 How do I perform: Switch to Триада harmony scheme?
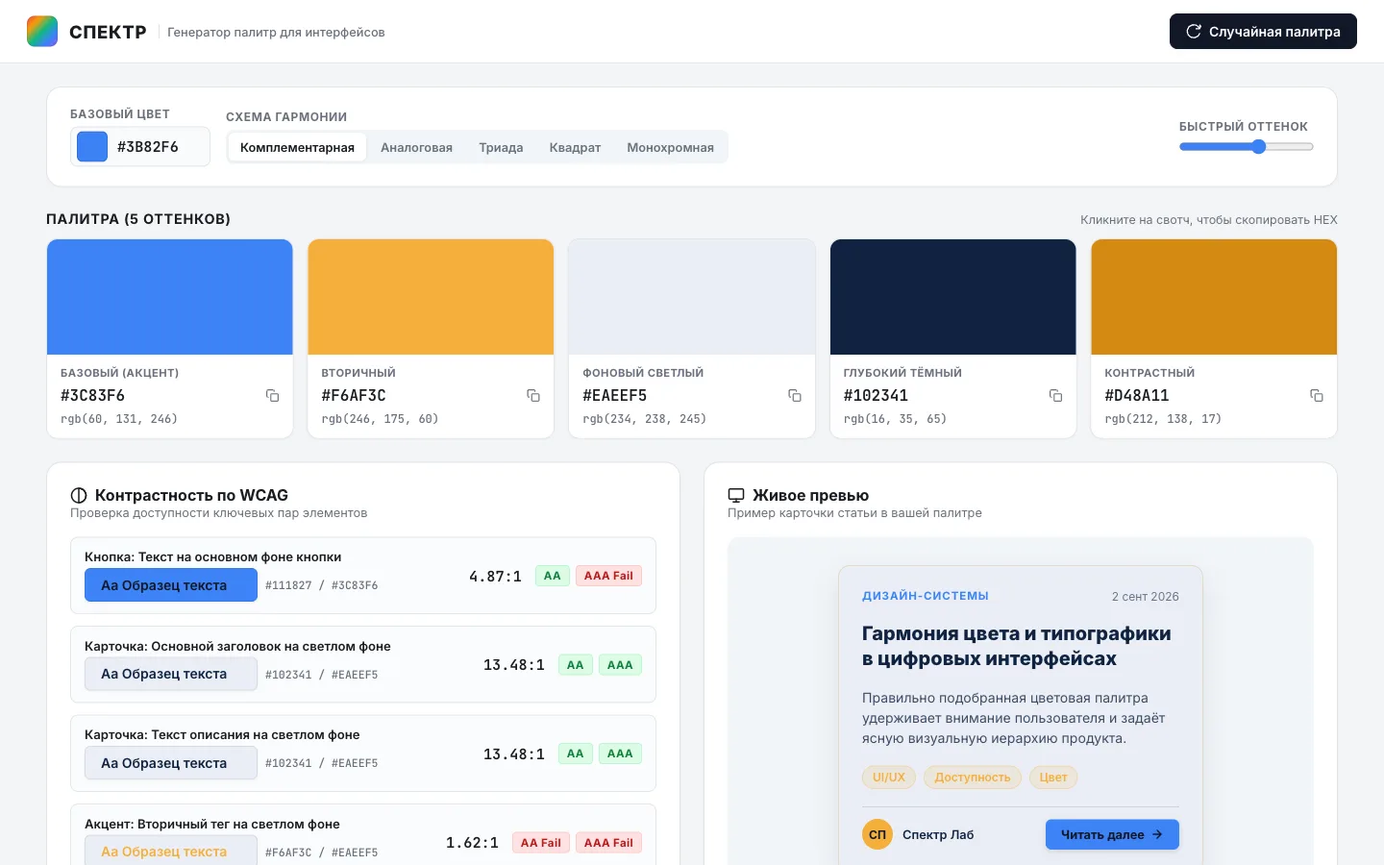click(x=501, y=147)
